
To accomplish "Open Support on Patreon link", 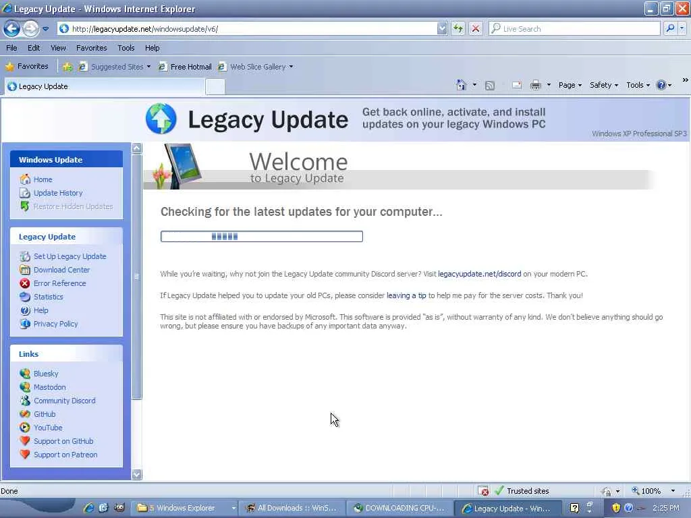I will tap(65, 455).
